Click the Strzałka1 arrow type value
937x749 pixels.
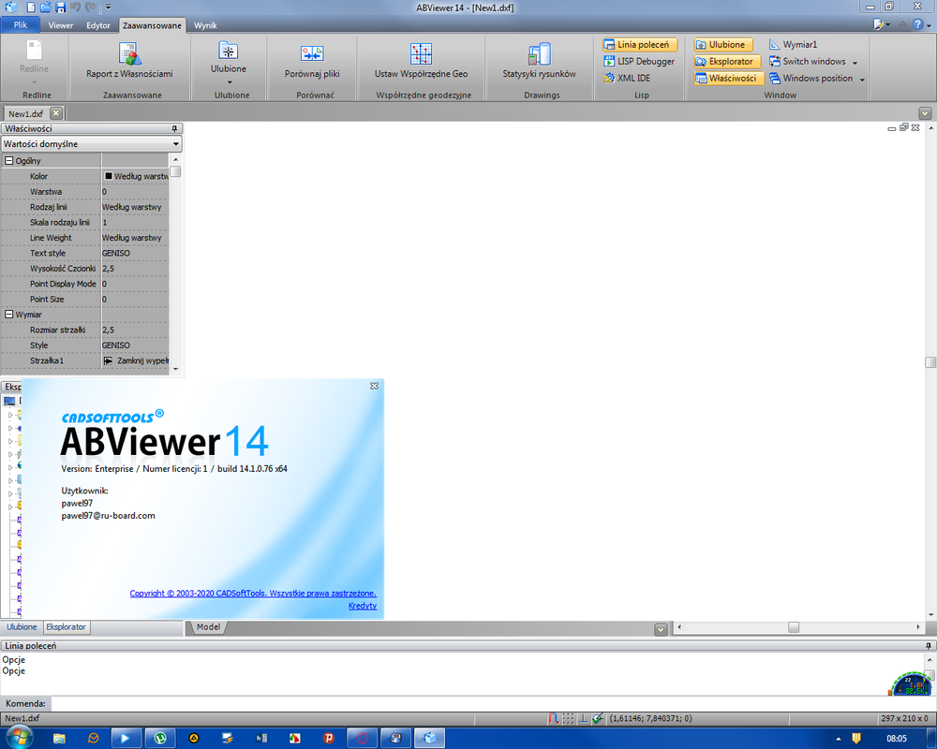tap(136, 360)
